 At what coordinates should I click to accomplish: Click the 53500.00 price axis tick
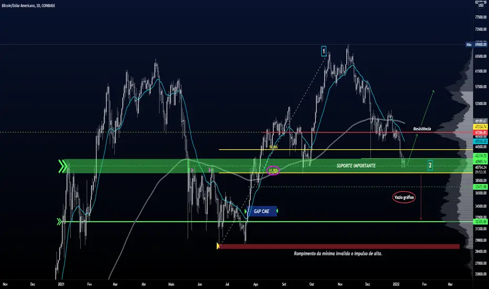pos(481,104)
